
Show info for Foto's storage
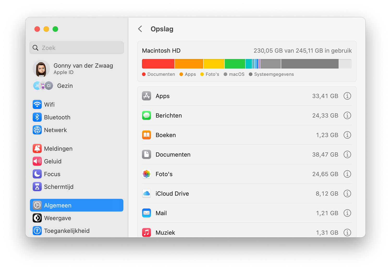click(x=347, y=174)
